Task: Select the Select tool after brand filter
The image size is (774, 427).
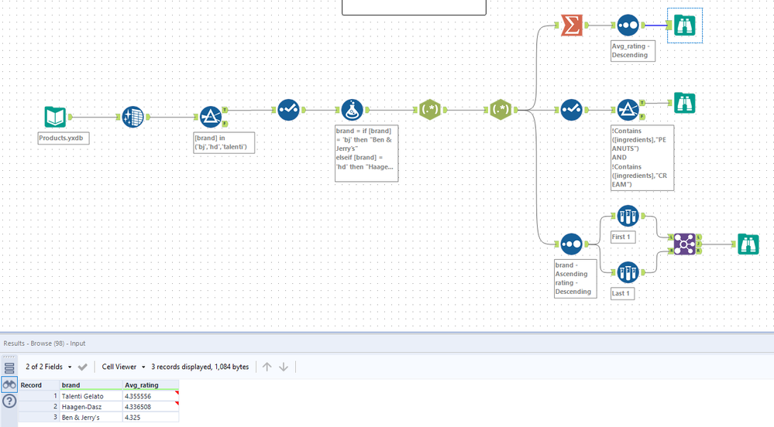Action: 288,110
